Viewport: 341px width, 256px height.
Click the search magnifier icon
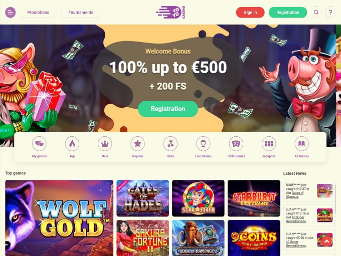pyautogui.click(x=316, y=13)
